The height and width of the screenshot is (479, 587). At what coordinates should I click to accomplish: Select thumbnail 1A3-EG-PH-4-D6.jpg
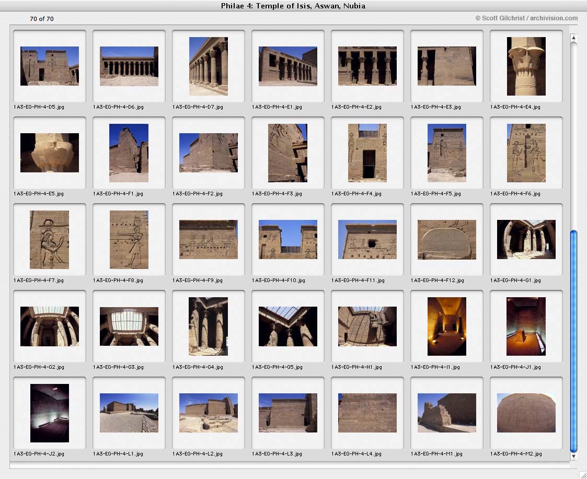pyautogui.click(x=129, y=66)
